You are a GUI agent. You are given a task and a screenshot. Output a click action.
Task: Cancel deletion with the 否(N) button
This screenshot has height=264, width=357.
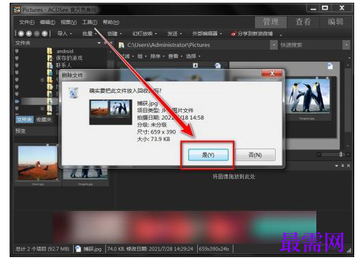(255, 155)
